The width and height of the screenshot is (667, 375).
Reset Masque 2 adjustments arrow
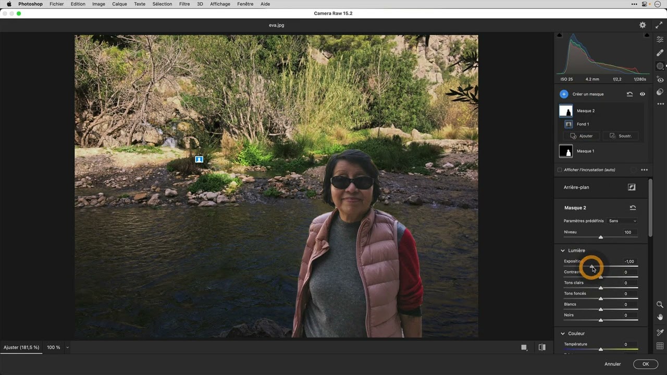633,208
